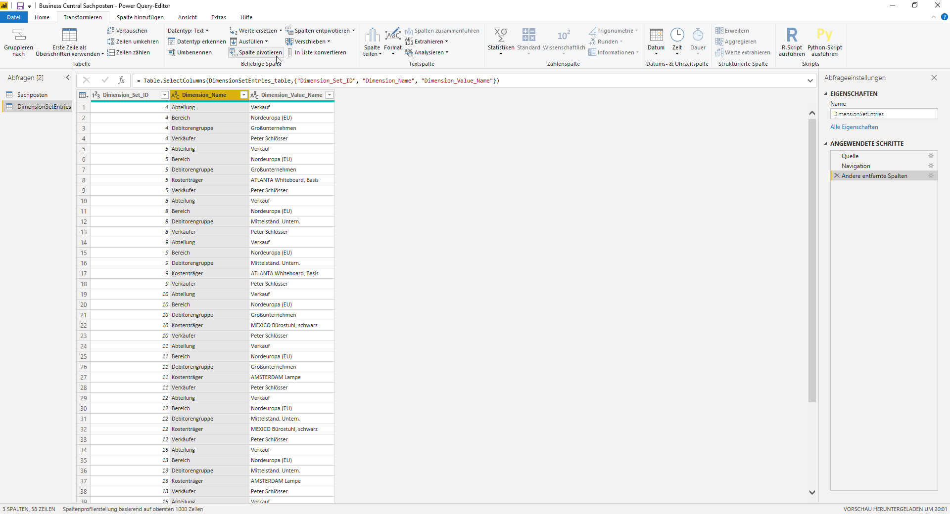Collapse the EIGENSCHAFTEN section

tap(825, 93)
